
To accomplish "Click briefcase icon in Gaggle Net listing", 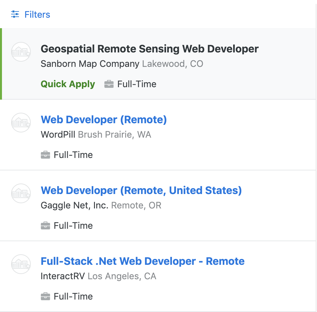I will coord(46,225).
